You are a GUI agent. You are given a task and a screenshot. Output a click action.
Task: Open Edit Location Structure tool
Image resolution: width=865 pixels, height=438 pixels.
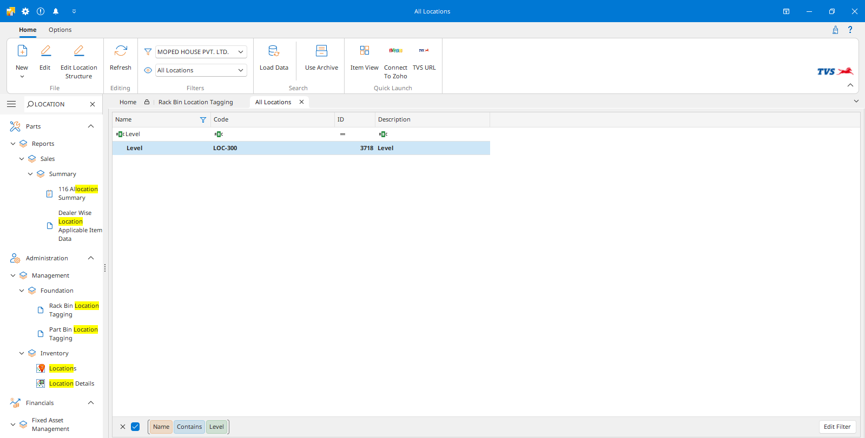coord(79,51)
